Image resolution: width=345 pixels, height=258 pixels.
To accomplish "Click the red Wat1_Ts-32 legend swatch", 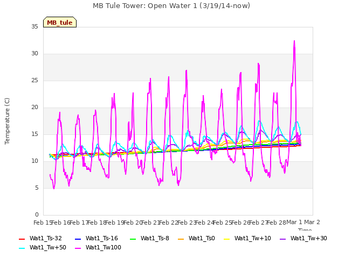I will 22,239.
